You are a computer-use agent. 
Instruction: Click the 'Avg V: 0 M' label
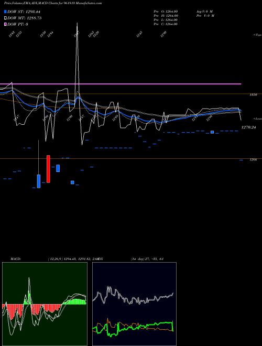pos(204,11)
